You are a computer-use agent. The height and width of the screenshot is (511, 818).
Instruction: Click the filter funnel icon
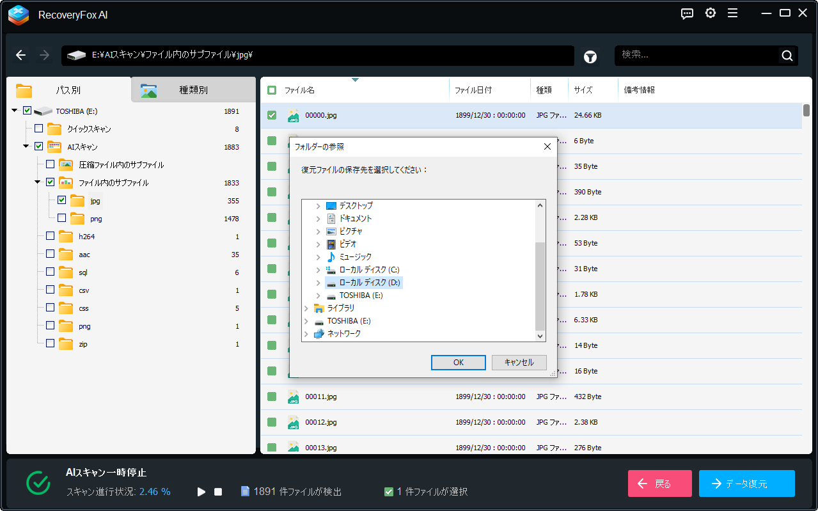590,57
